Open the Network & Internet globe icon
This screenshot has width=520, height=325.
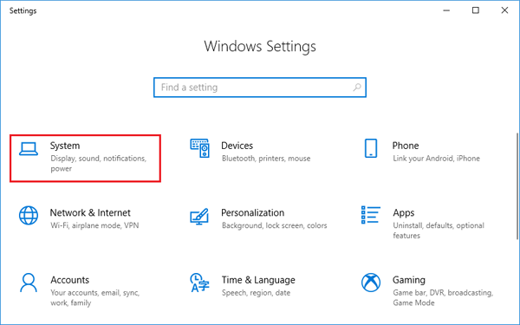tap(29, 215)
